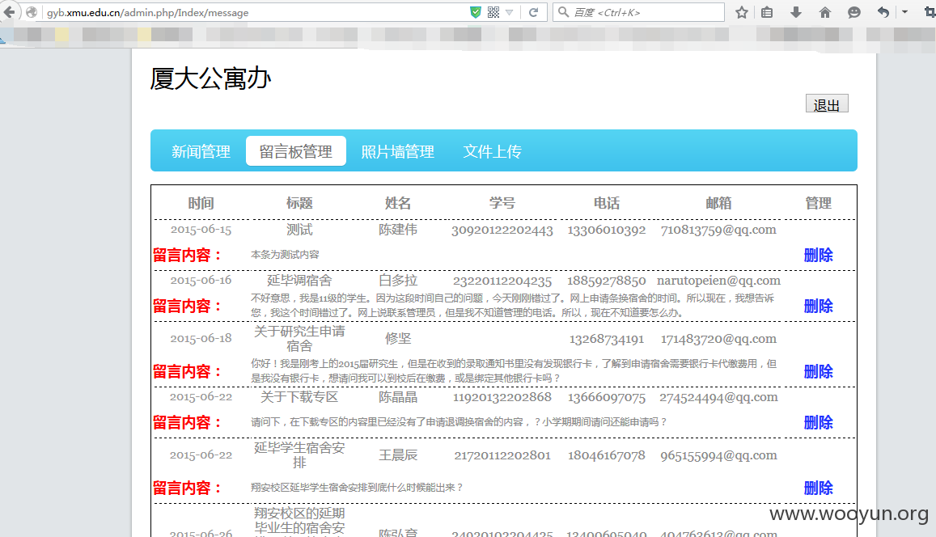Click the date 2015-06-15
This screenshot has width=936, height=537.
[201, 230]
